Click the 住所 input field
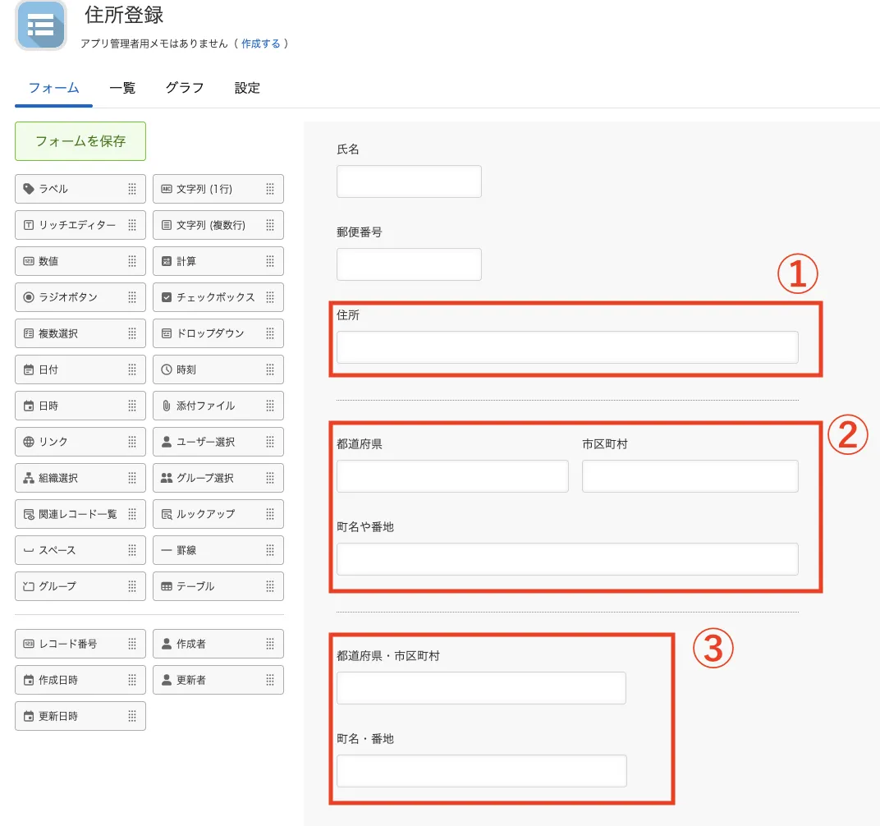880x826 pixels. pos(567,347)
